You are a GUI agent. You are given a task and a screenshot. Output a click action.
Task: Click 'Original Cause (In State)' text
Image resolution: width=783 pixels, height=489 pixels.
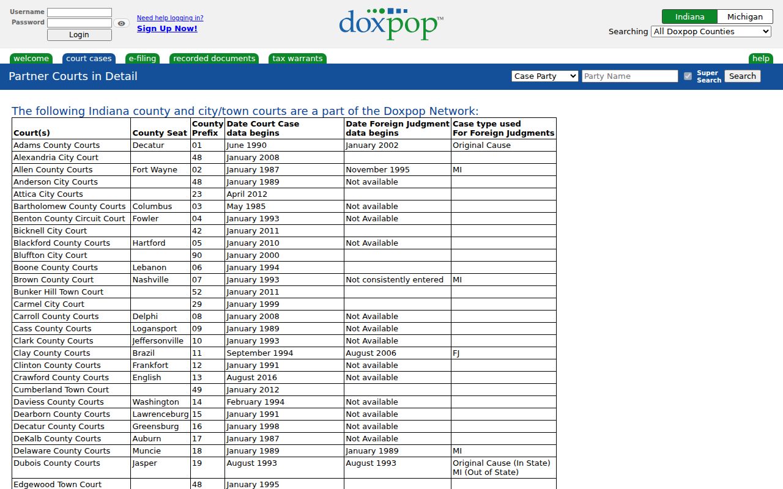click(x=502, y=463)
